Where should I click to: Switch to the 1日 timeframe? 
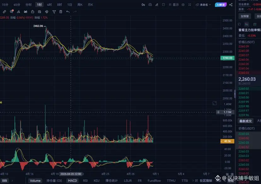(x=70, y=5)
